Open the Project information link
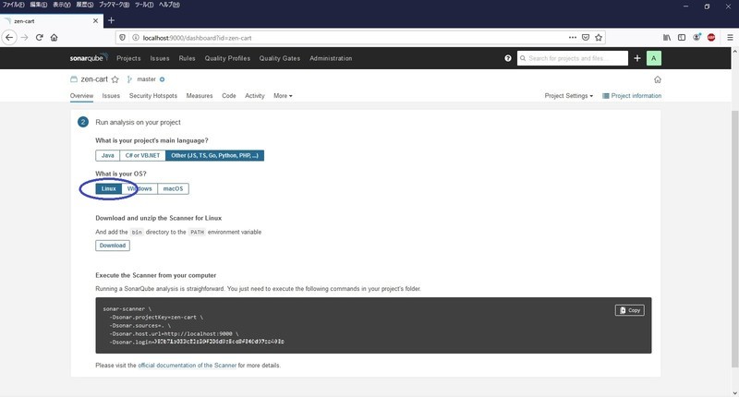 [632, 96]
